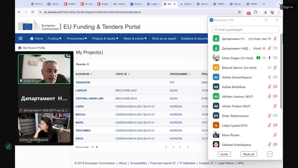Open the More options ellipsis in Participants
298x168 pixels.
click(270, 154)
